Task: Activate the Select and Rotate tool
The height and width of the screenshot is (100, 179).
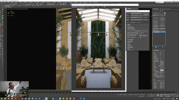Action: point(23,4)
